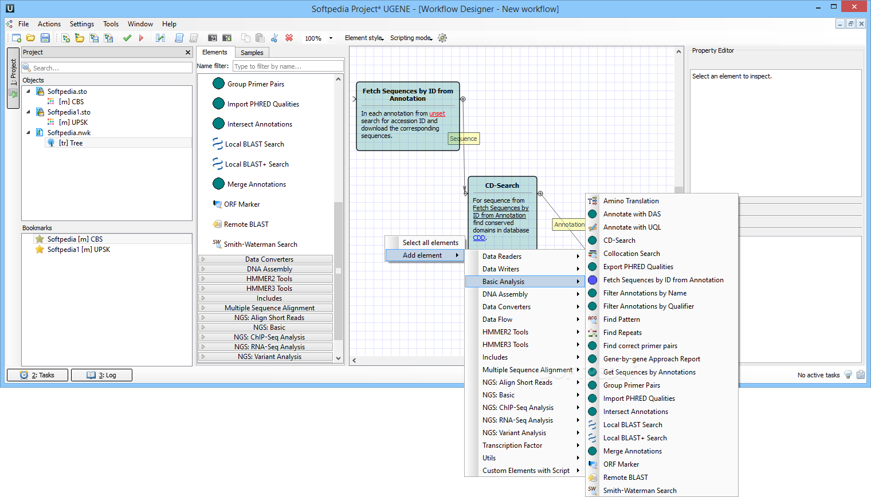The width and height of the screenshot is (871, 497).
Task: Click the copy pages icon in toolbar
Action: pos(246,38)
